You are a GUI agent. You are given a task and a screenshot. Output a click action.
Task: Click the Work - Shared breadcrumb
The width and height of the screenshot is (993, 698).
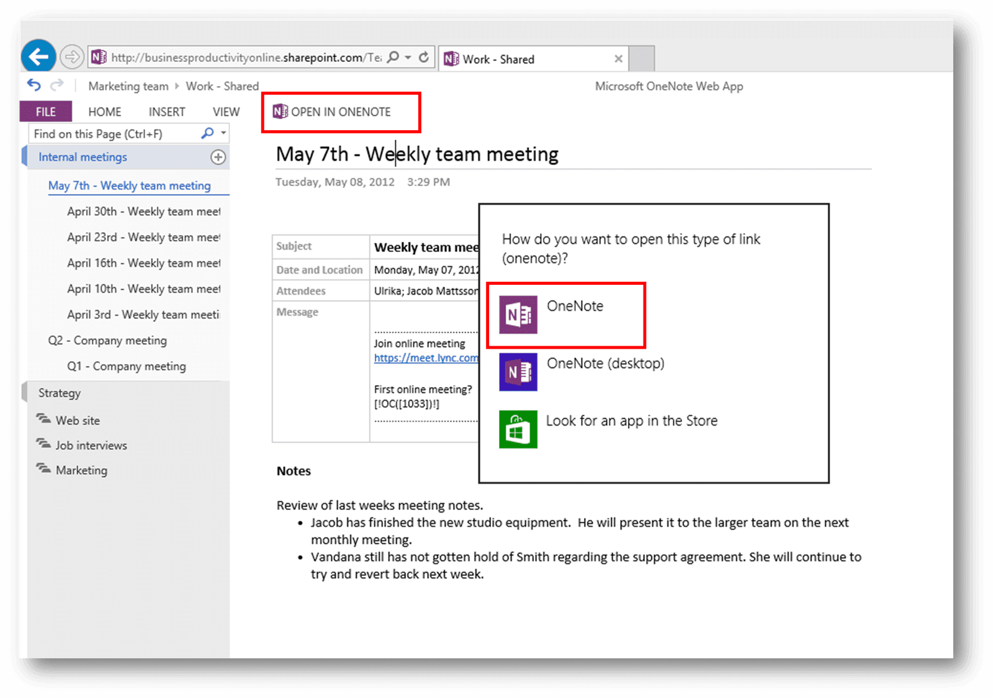click(222, 86)
